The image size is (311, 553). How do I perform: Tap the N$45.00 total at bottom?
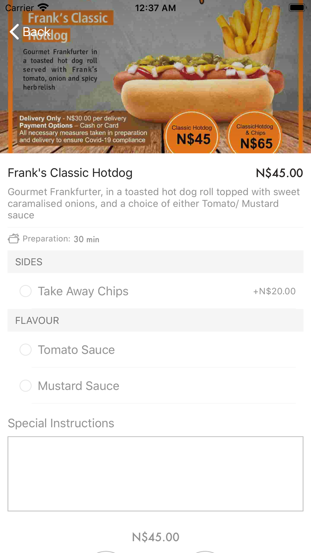pos(155,537)
